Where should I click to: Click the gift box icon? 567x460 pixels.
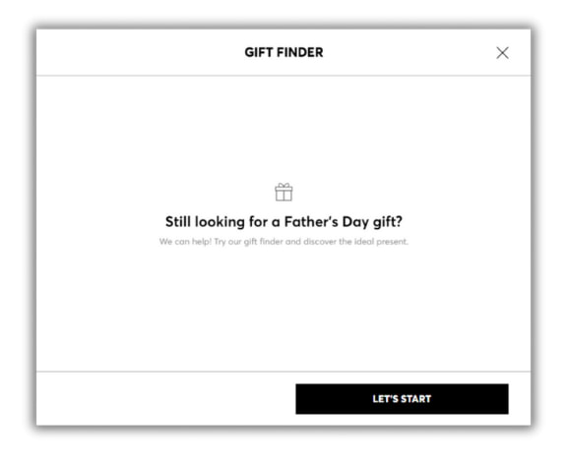point(283,192)
